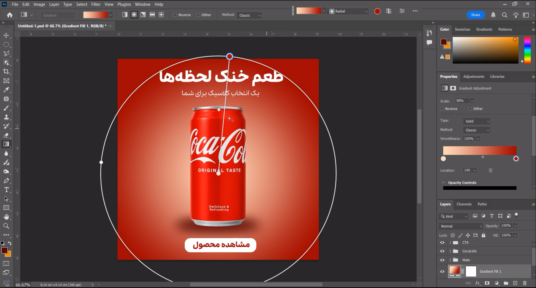Click Add layer mask icon
The image size is (536, 288).
[x=487, y=283]
